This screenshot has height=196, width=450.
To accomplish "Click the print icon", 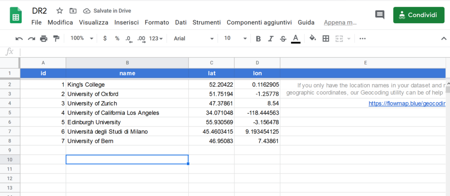I will [x=44, y=38].
